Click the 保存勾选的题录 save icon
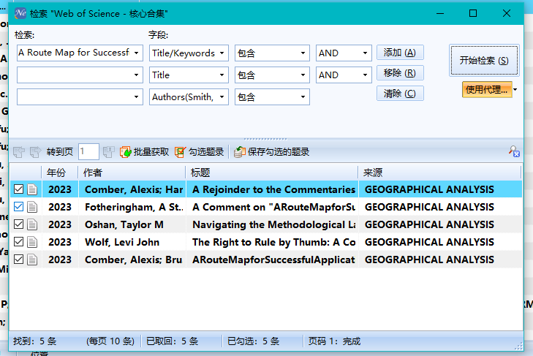533x356 pixels. pyautogui.click(x=240, y=151)
